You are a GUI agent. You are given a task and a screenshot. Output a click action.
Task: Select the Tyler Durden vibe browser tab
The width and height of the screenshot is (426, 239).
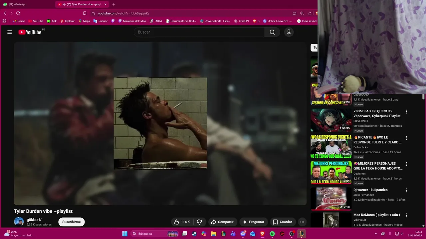pyautogui.click(x=82, y=4)
